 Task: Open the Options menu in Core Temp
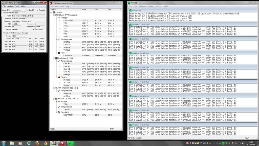10,6
